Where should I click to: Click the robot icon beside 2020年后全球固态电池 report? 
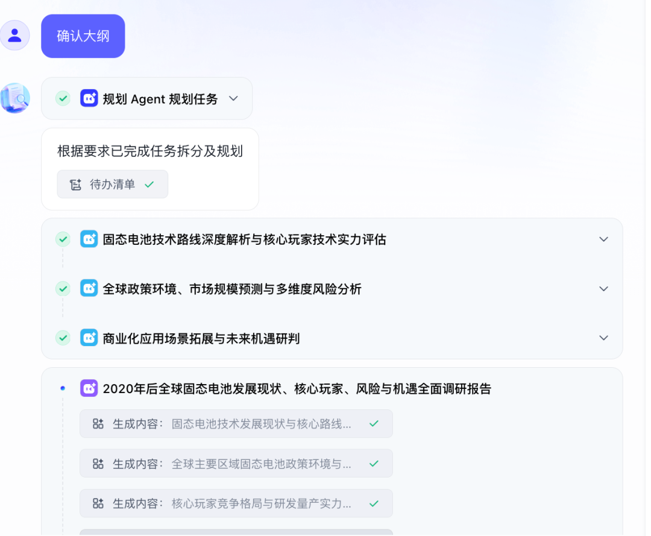click(89, 388)
